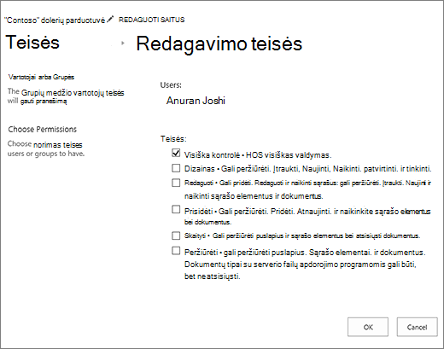Open "Contoso" dolerių parduotuvė site link
The width and height of the screenshot is (444, 349).
click(55, 20)
